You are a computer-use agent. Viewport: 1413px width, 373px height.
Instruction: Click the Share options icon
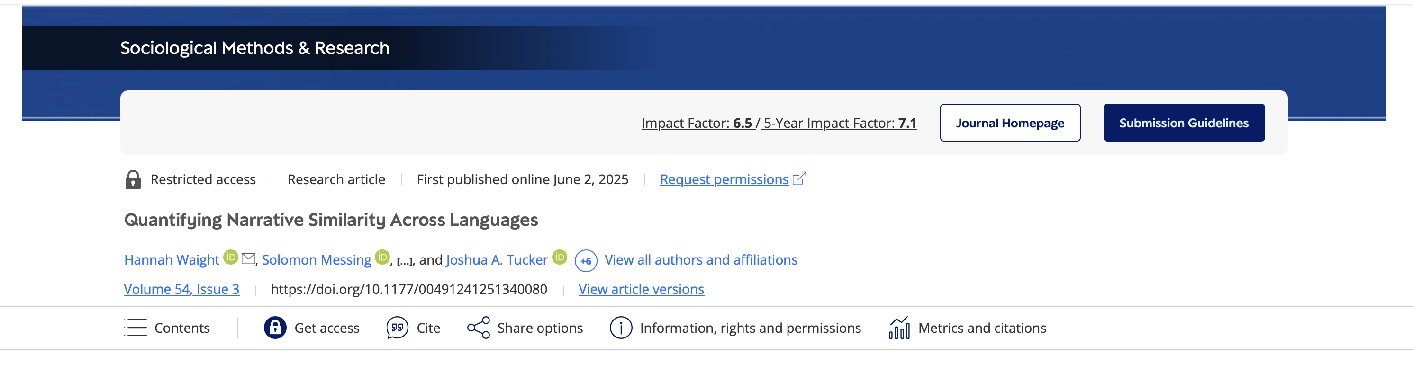[478, 328]
